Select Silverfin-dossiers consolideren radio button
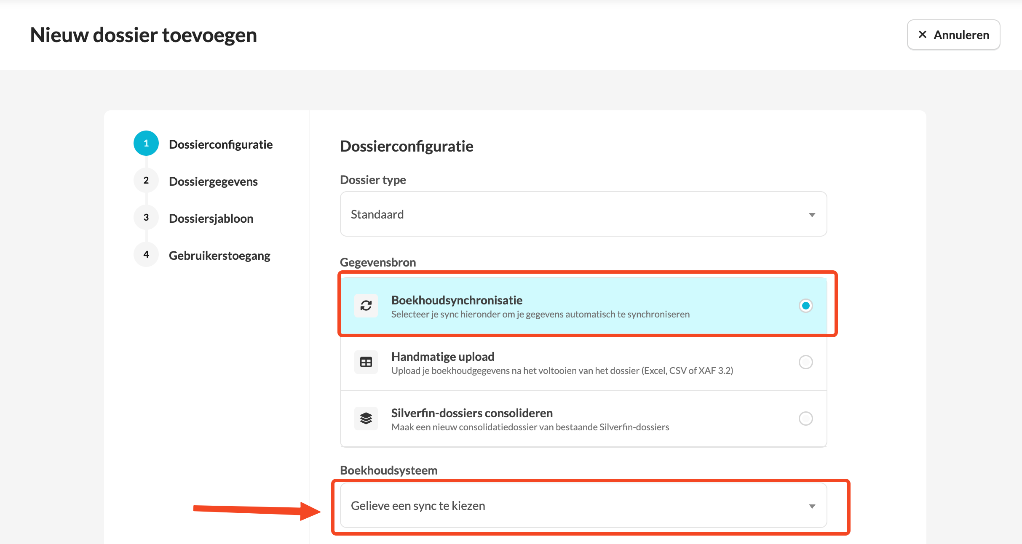The height and width of the screenshot is (544, 1022). tap(805, 419)
